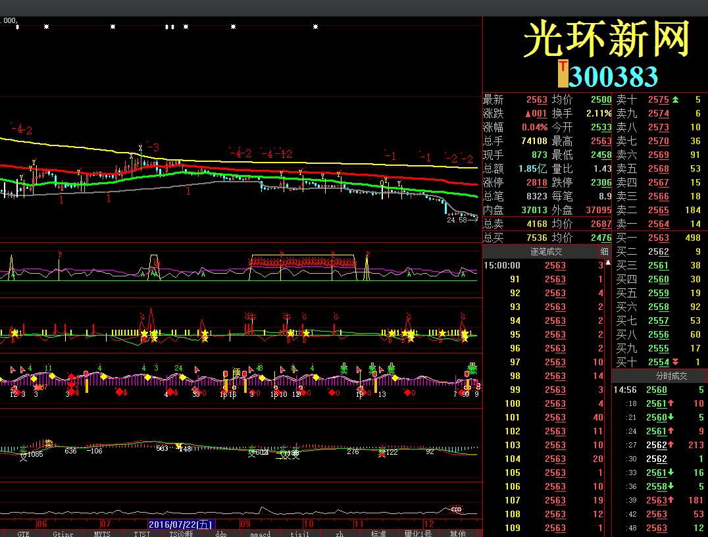
Task: Select the 量化1号 indicator tab
Action: (x=418, y=533)
